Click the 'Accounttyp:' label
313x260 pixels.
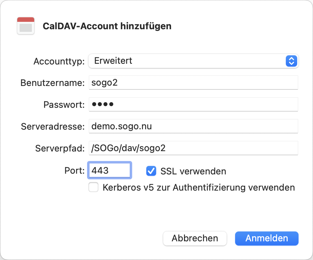(x=59, y=61)
